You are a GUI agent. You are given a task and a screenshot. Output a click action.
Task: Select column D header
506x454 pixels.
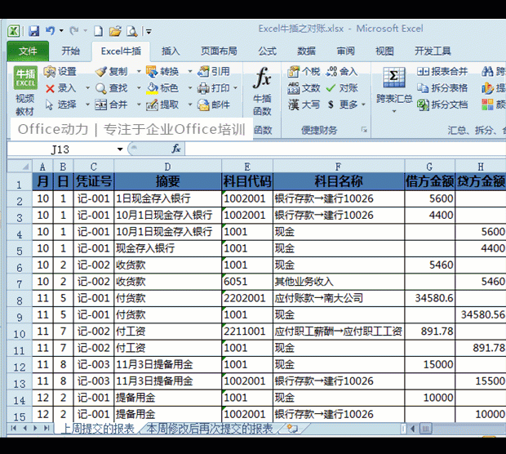tap(167, 167)
